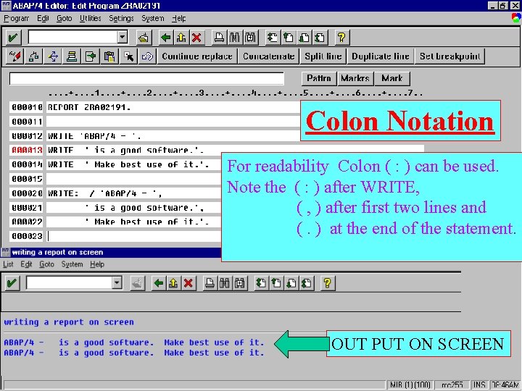Viewport: 522px width, 391px height.
Task: Save the program with the Save icon
Action: [144, 37]
